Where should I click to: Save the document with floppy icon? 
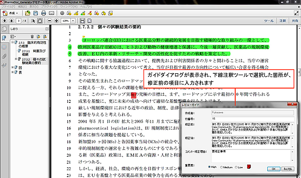[36, 13]
